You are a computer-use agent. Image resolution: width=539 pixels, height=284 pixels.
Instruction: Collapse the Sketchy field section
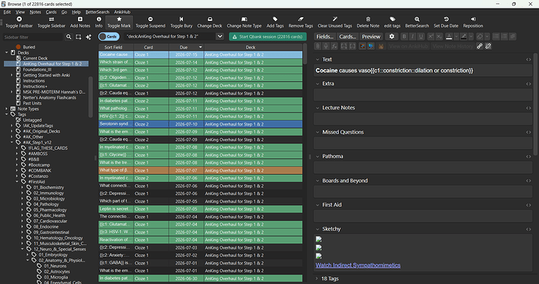317,229
